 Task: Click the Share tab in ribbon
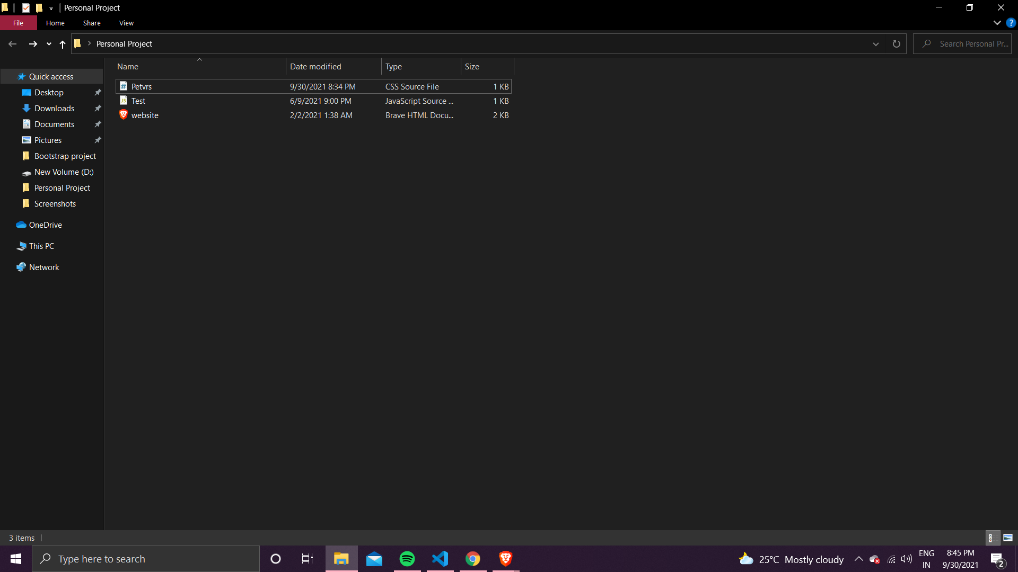tap(92, 23)
